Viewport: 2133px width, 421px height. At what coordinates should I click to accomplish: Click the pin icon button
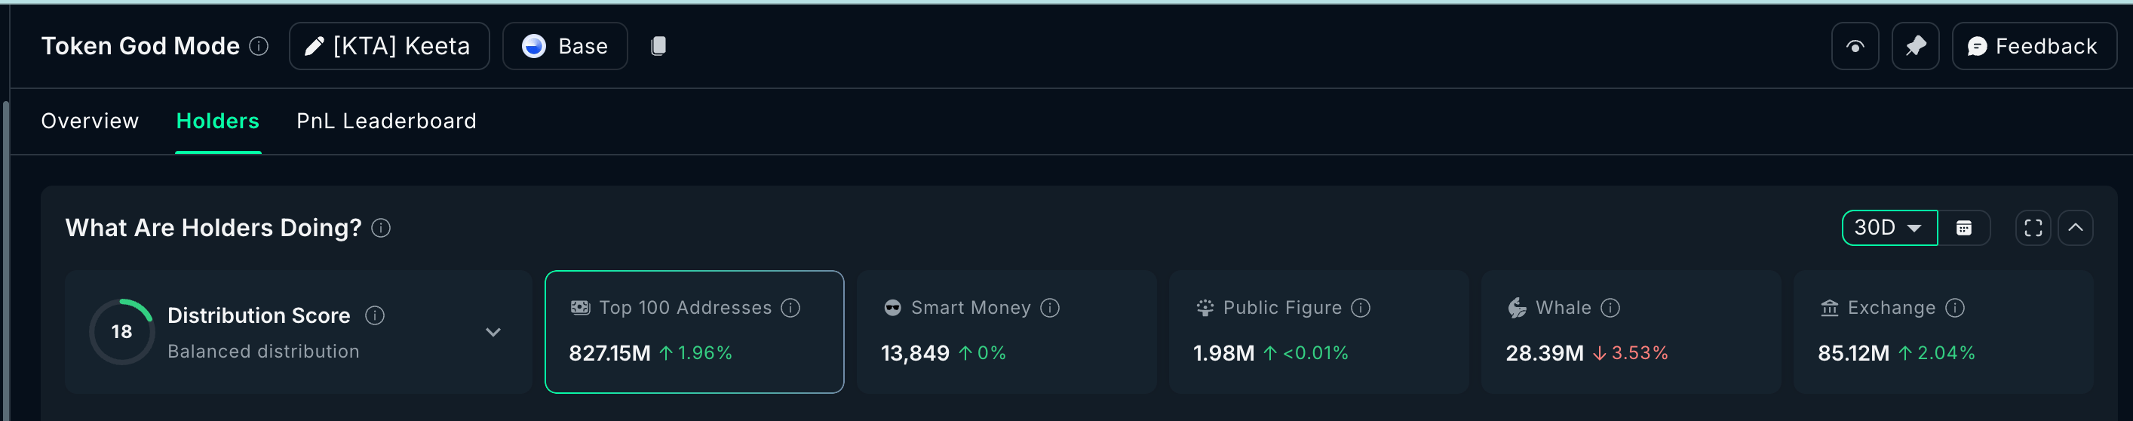[1915, 47]
